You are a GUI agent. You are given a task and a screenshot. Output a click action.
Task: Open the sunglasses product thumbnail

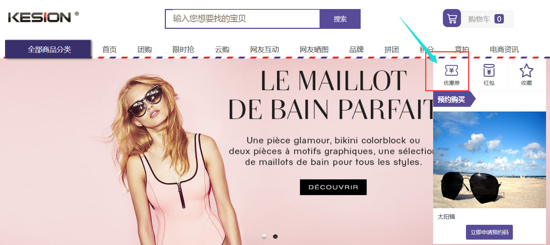(489, 160)
